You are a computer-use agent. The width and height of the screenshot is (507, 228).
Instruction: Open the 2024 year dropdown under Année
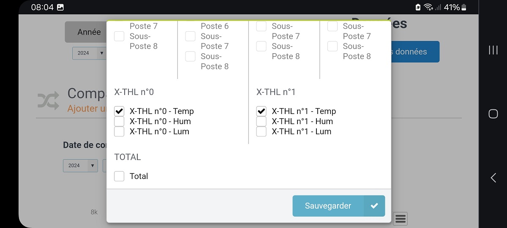coord(89,53)
